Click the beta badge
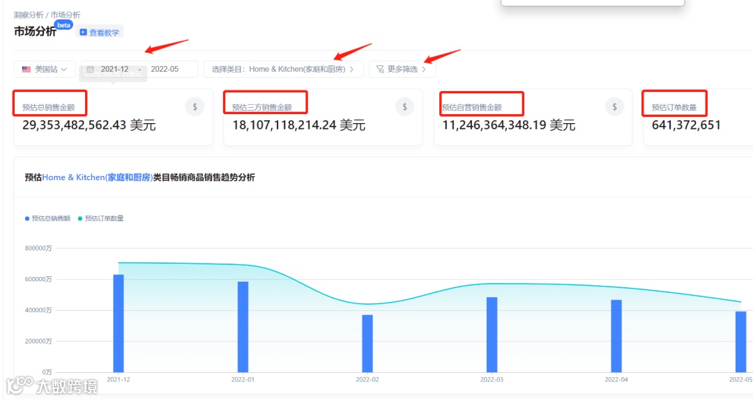 point(63,25)
